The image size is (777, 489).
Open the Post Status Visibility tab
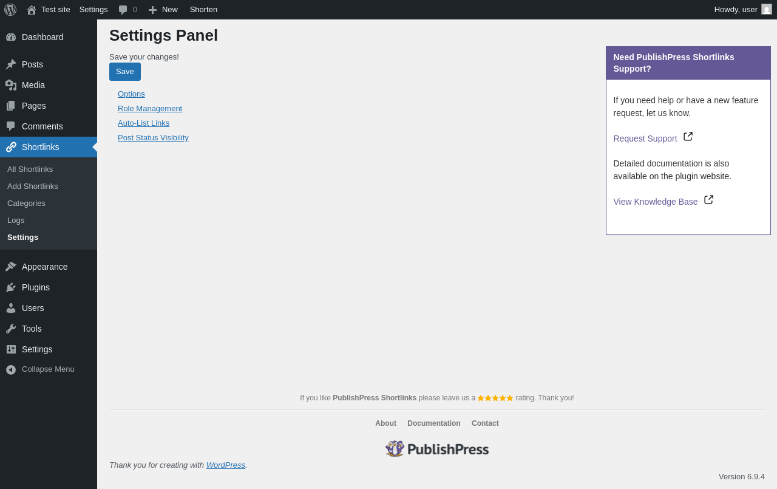(x=153, y=138)
